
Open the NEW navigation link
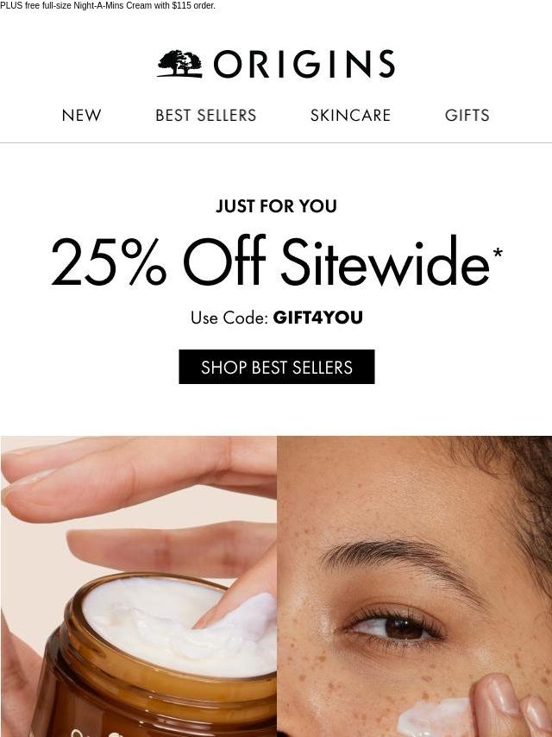pos(81,115)
